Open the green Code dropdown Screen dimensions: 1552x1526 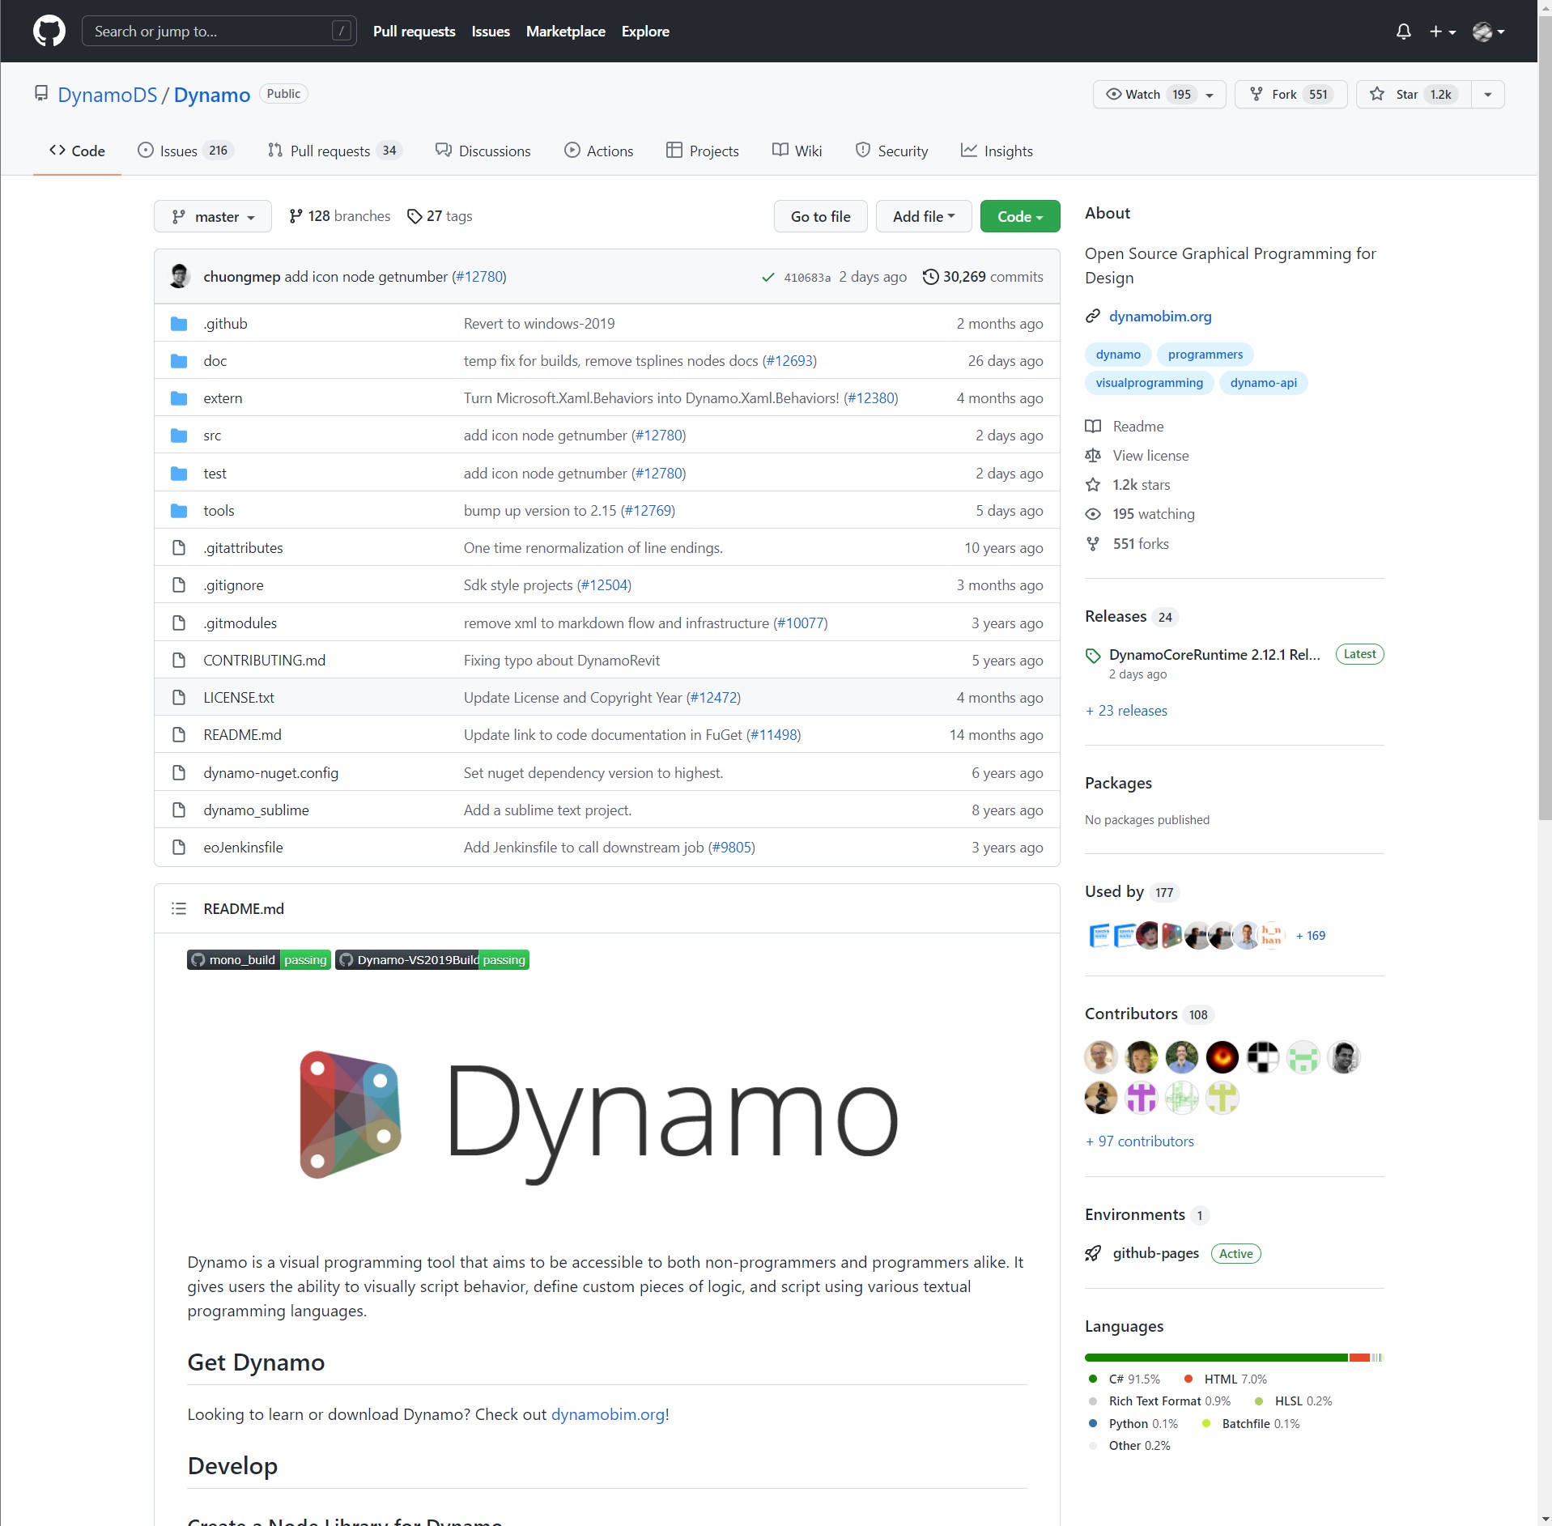(x=1020, y=216)
